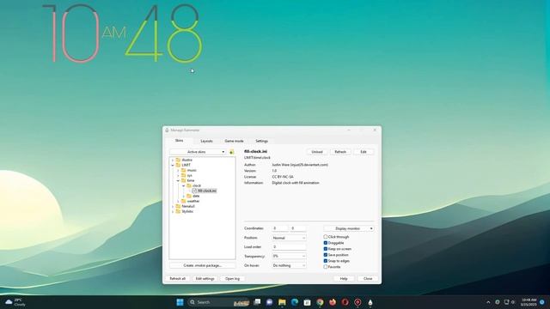Open the On hover dropdown
This screenshot has width=550, height=309.
click(x=289, y=265)
